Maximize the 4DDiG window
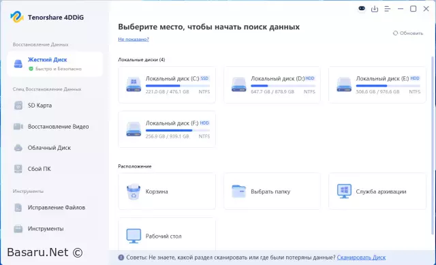 click(414, 9)
